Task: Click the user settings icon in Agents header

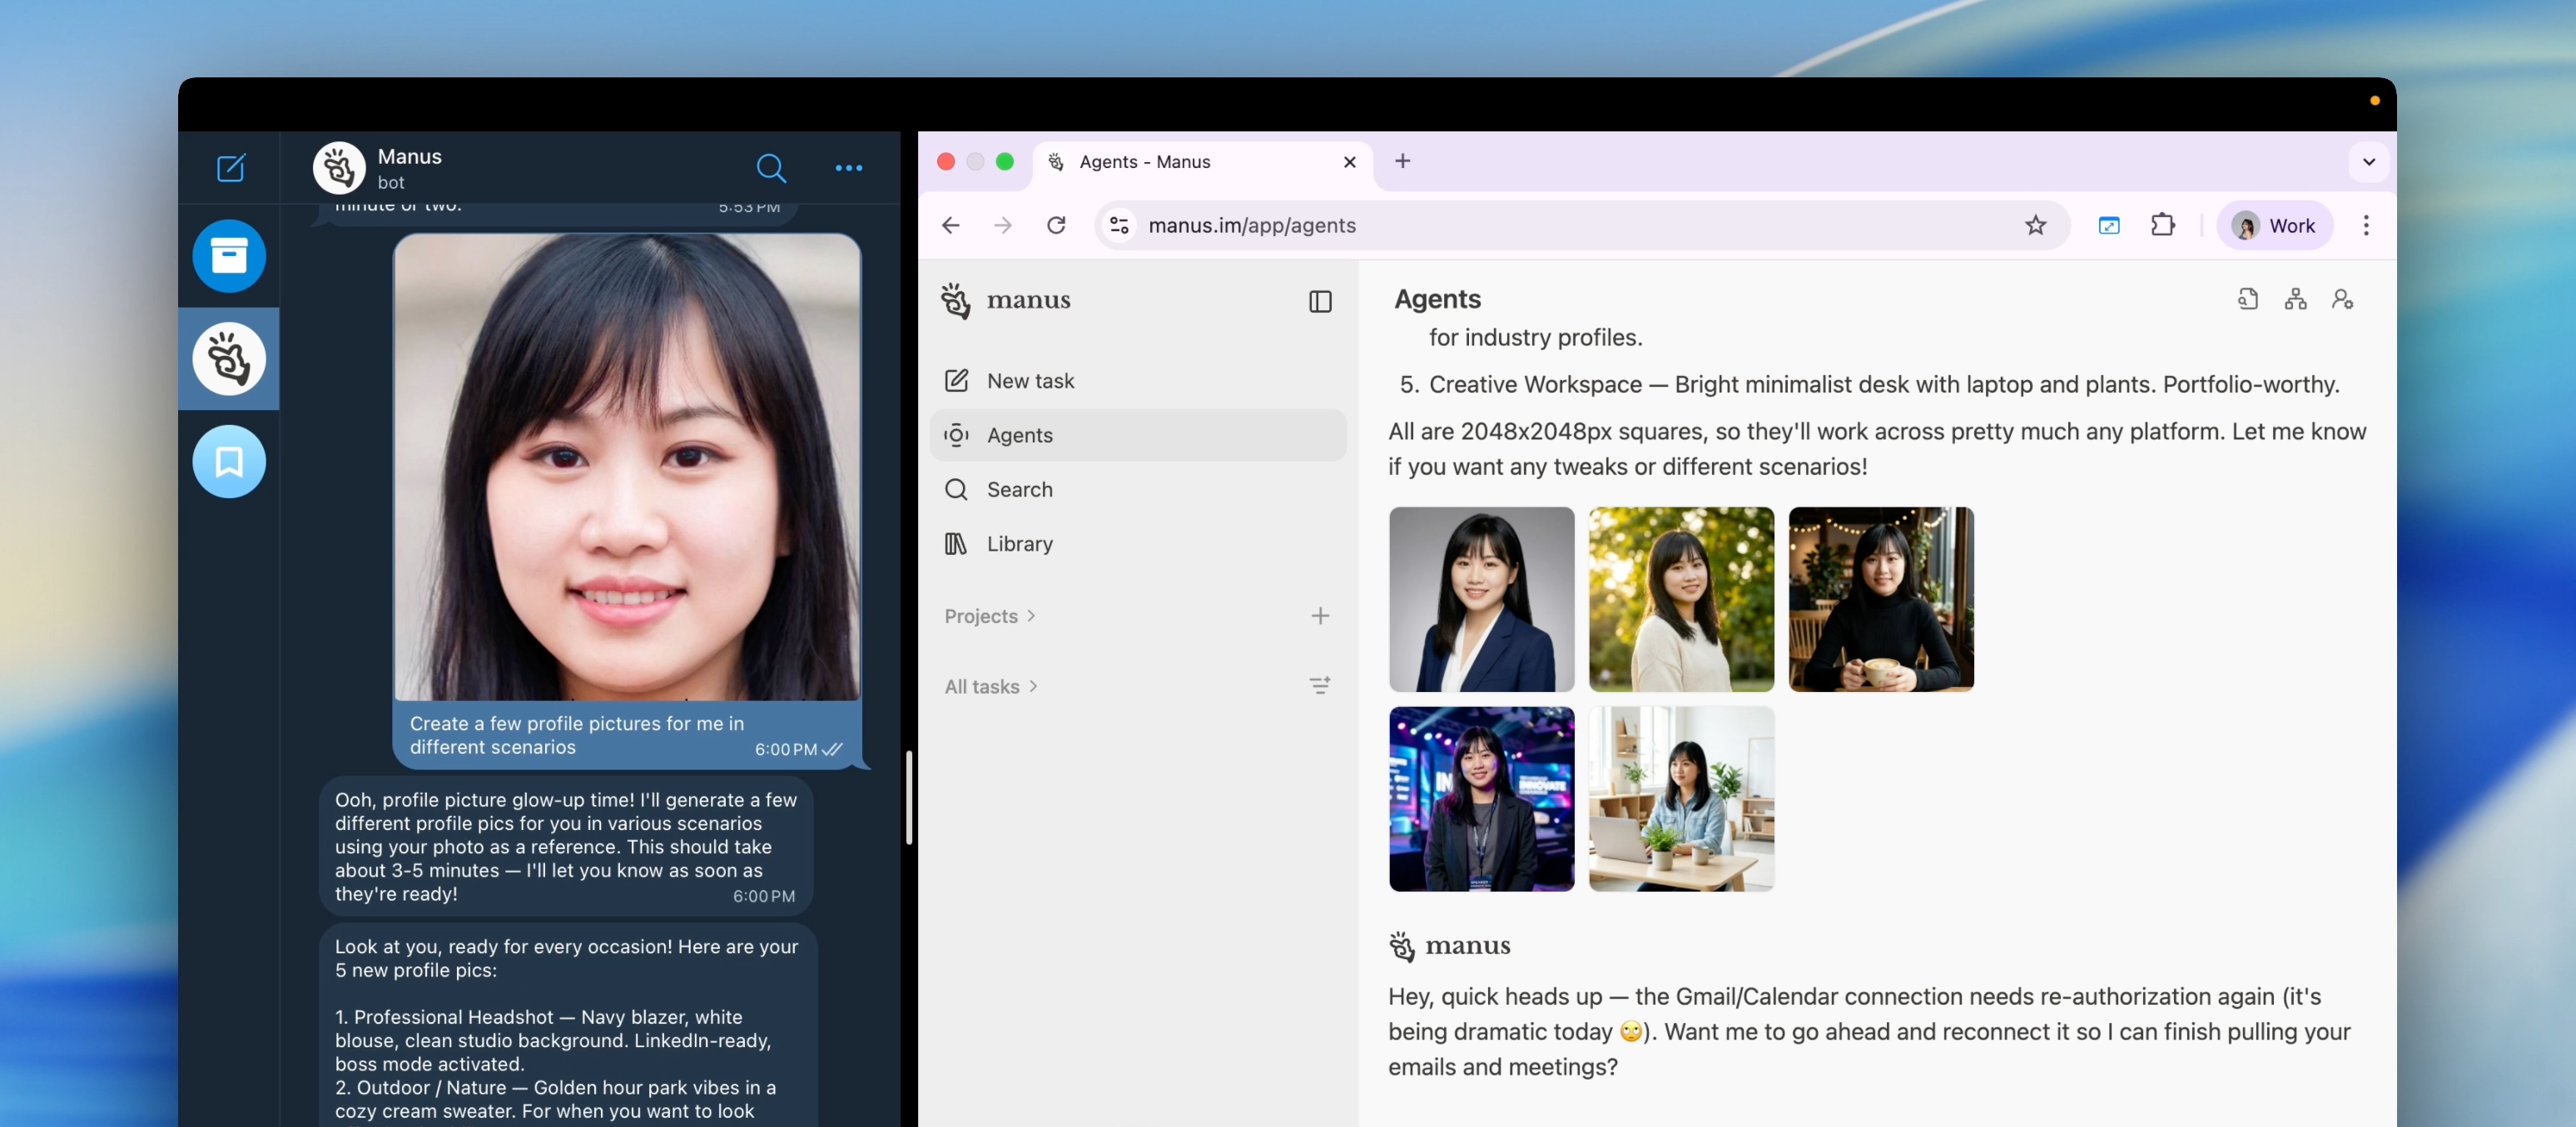Action: tap(2342, 299)
